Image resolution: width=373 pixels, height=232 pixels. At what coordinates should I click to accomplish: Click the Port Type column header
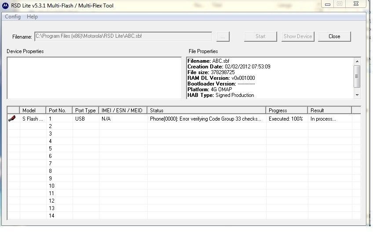pos(85,111)
